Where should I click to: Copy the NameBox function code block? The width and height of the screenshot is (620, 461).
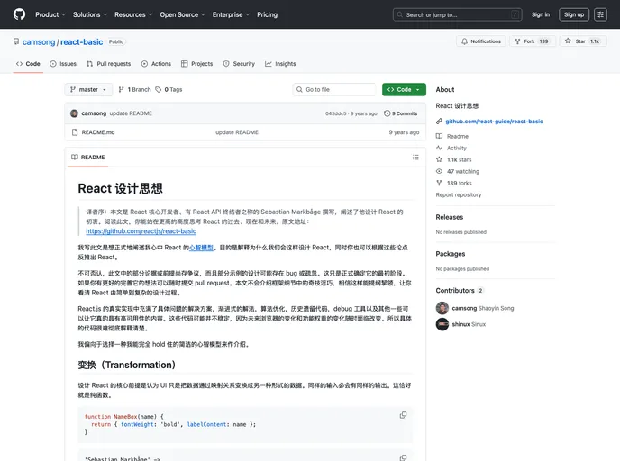pos(403,415)
